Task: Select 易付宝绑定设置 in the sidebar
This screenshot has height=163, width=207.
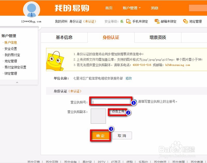Action: coord(15,67)
